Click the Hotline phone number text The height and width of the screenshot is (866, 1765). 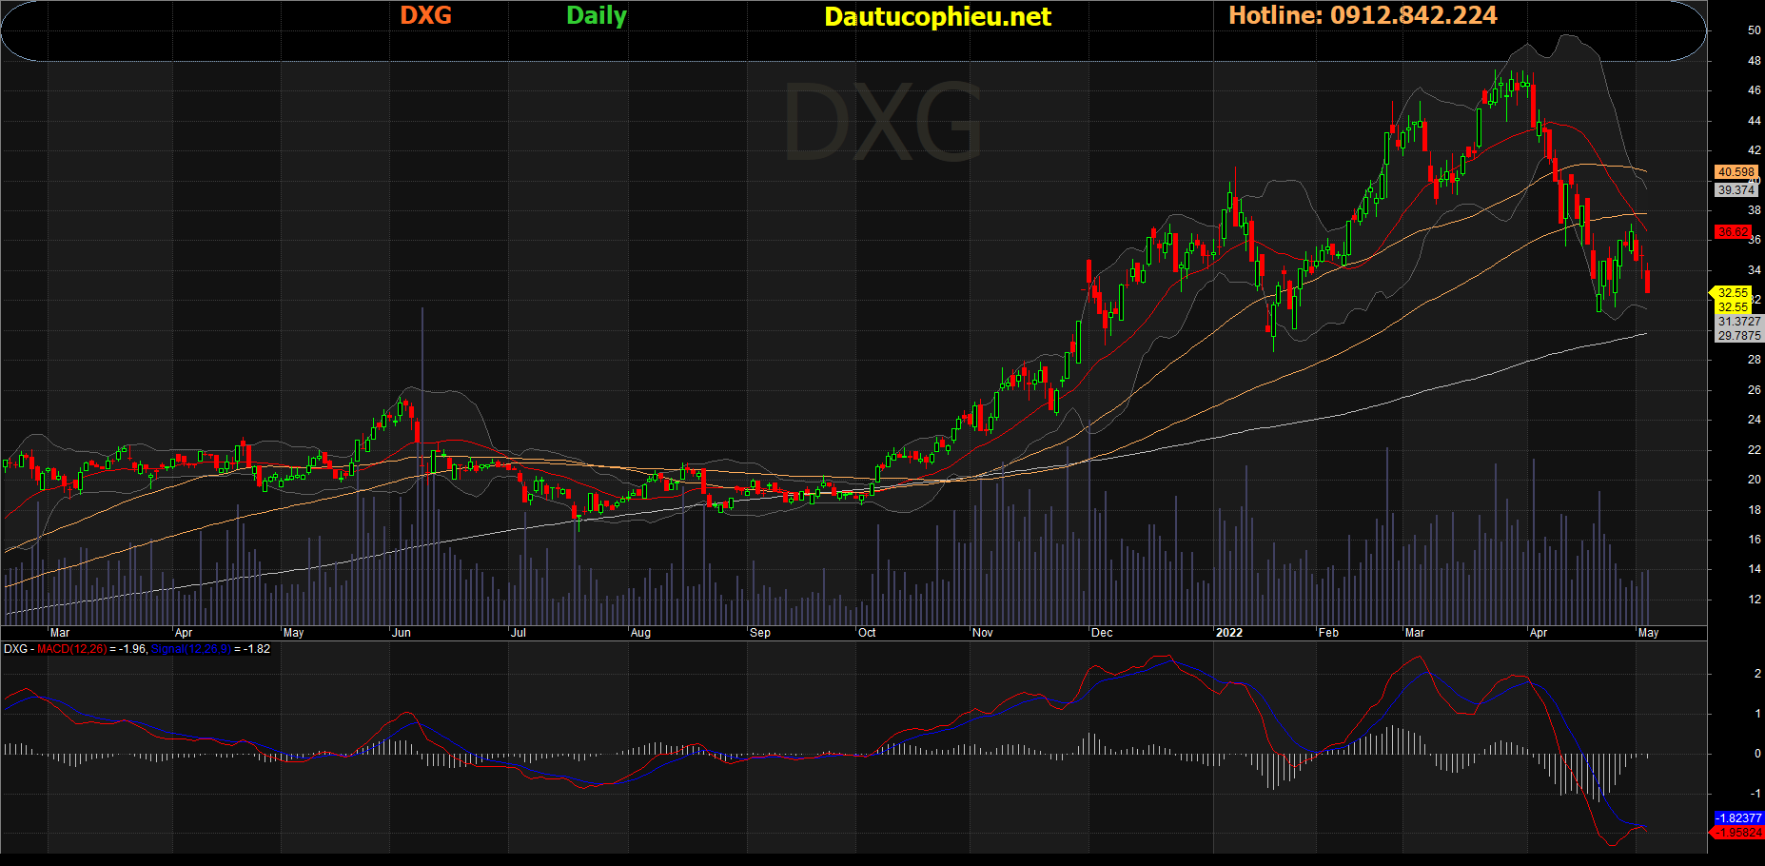1363,16
